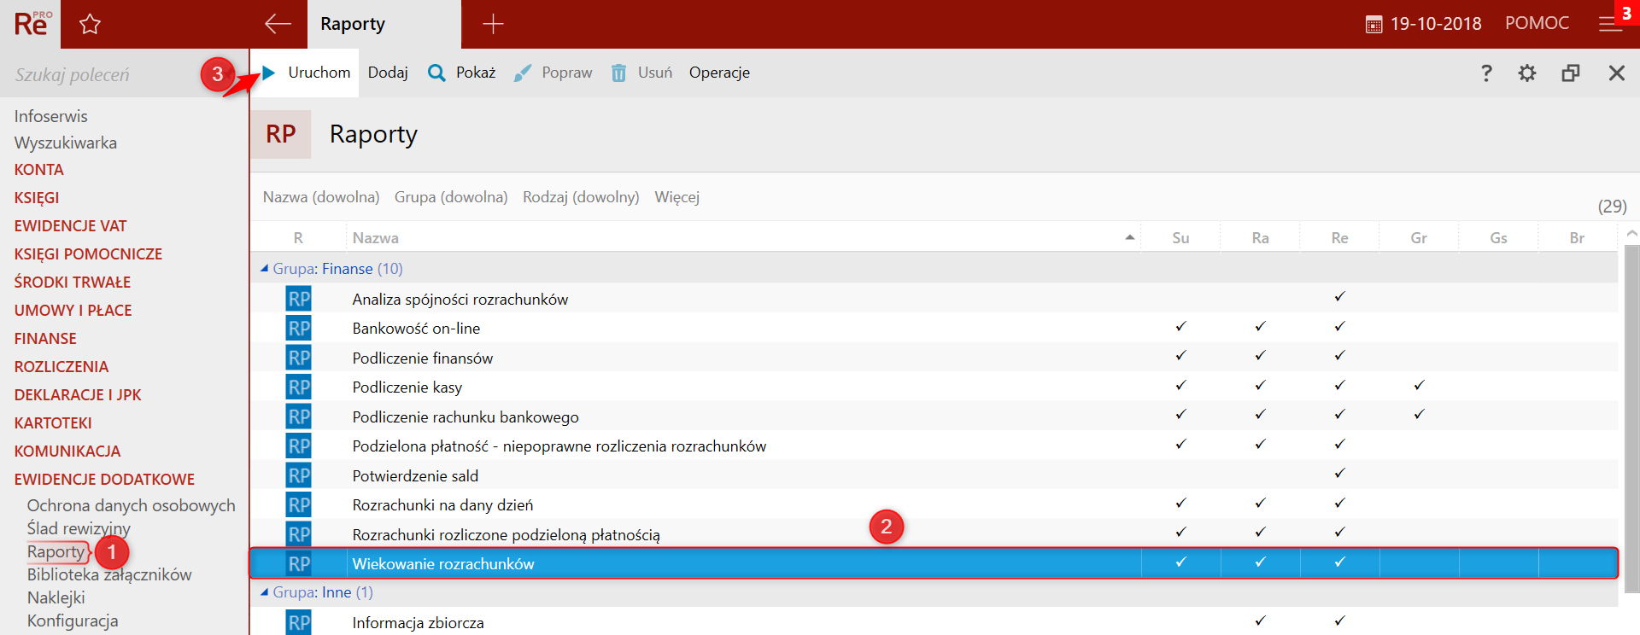Click Ra checkmark of Rozrachunki na dany dzień
This screenshot has width=1640, height=635.
click(1260, 503)
